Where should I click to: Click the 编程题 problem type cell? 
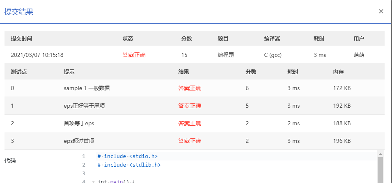(226, 55)
